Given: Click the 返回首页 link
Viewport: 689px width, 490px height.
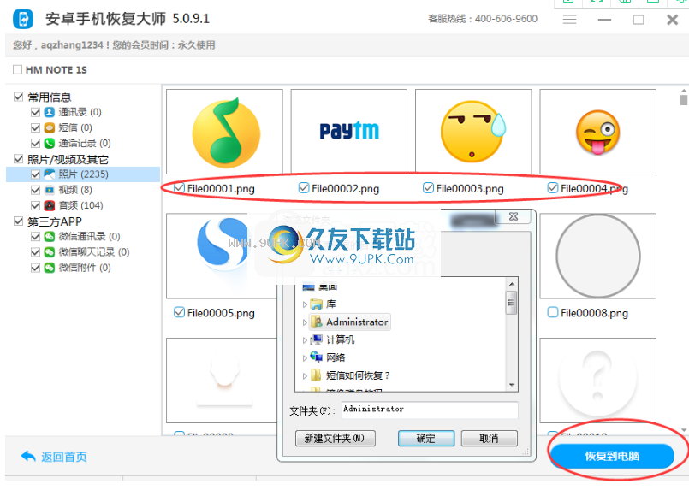Looking at the screenshot, I should tap(64, 457).
